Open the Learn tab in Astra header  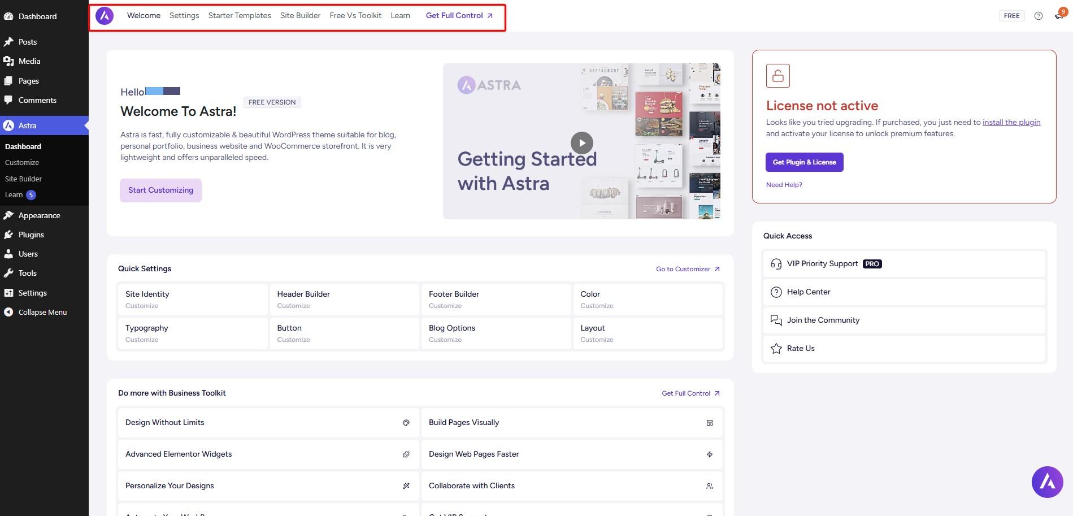coord(400,15)
